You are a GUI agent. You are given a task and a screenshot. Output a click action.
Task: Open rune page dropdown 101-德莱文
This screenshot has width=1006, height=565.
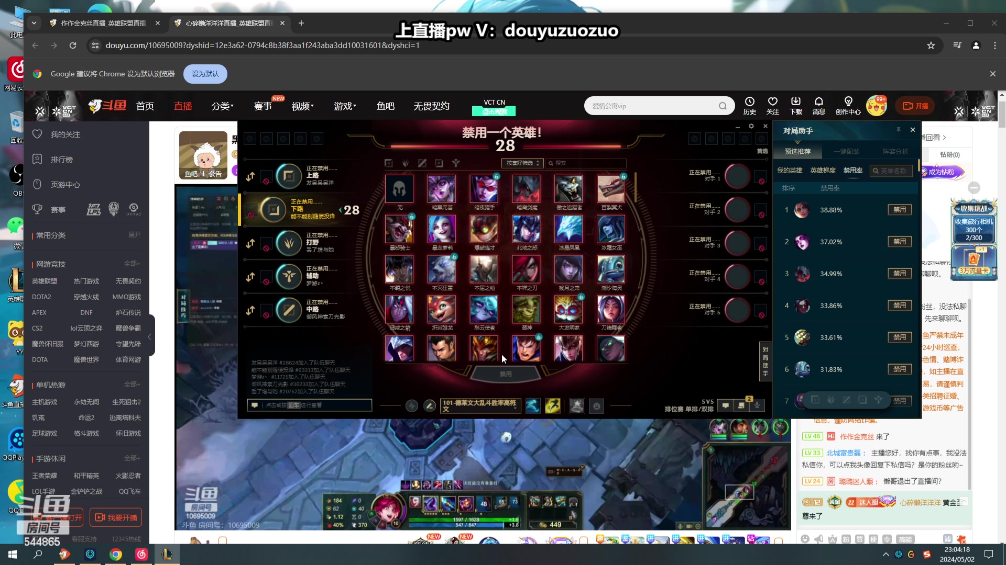point(481,406)
